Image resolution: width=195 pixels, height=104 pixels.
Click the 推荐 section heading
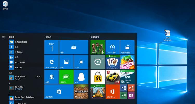pos(11,73)
